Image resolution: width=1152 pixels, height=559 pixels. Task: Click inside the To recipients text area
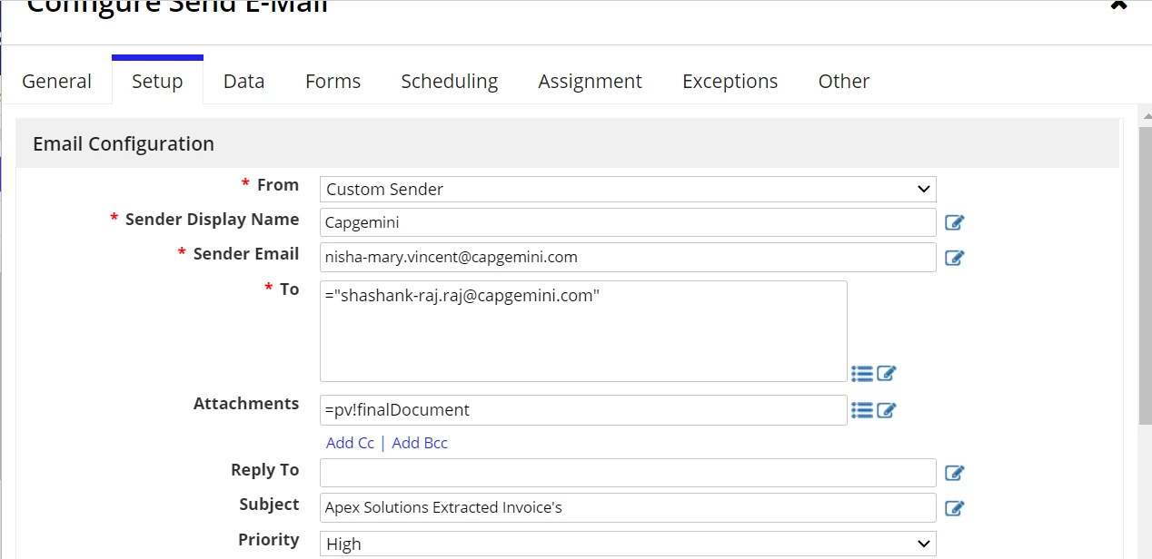(x=583, y=331)
